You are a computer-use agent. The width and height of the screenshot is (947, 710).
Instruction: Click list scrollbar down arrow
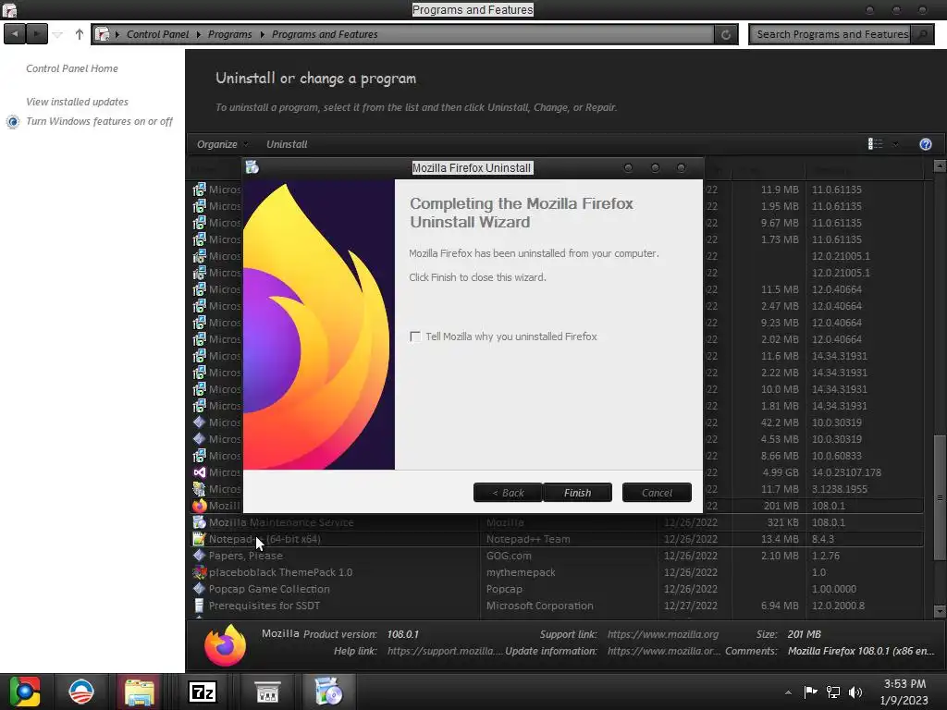(x=940, y=611)
